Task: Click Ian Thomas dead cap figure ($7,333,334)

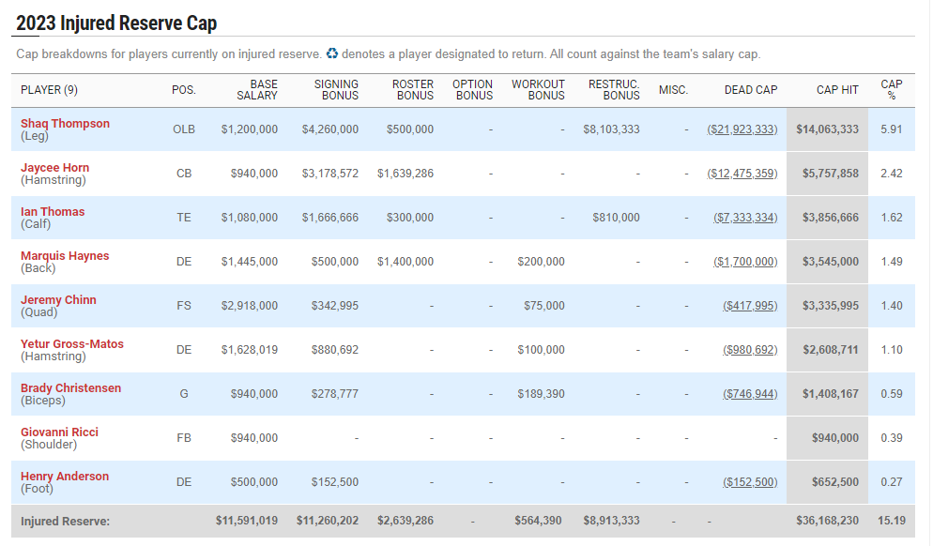Action: click(745, 218)
